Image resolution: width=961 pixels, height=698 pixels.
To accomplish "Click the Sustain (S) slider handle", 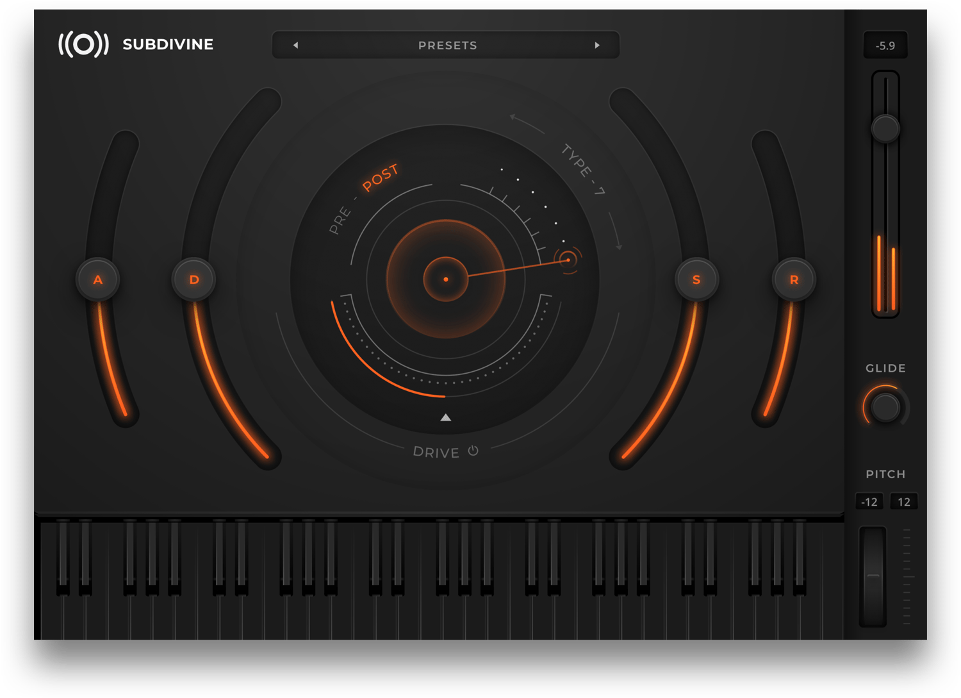I will tap(696, 279).
